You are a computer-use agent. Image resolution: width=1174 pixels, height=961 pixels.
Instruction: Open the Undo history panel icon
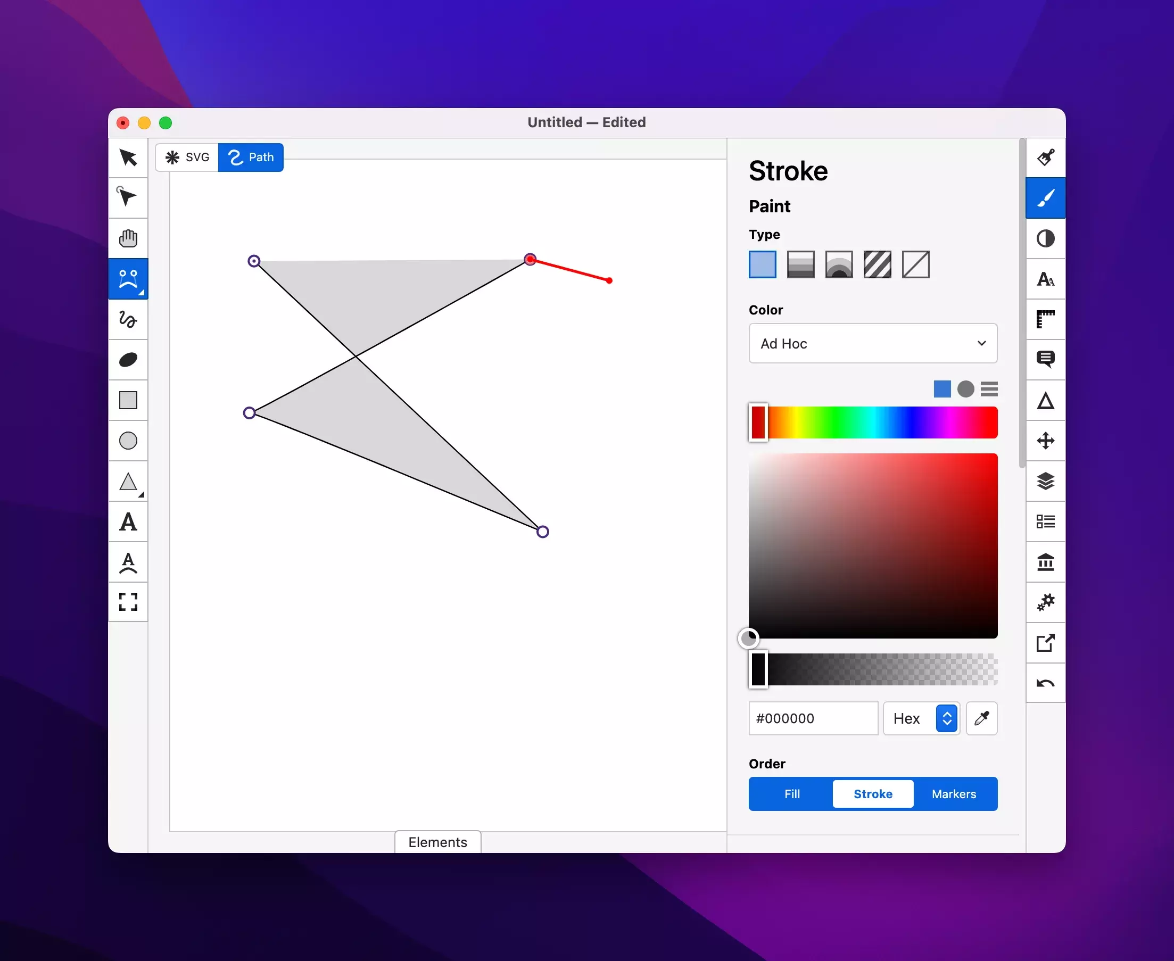[1045, 683]
